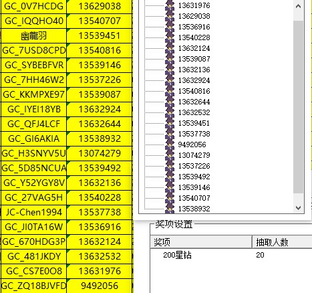Click the winner list vertical scrollbar thumb
The width and height of the screenshot is (312, 293).
click(298, 107)
